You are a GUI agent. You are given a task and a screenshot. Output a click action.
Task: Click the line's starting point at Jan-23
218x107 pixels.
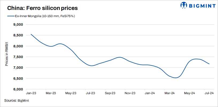coord(31,34)
